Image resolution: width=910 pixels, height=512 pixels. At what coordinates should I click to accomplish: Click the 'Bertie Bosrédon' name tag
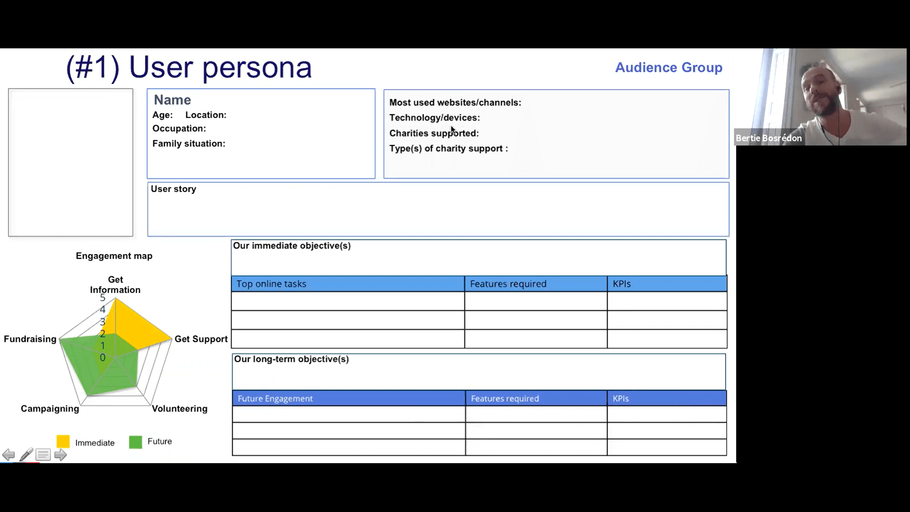tap(769, 138)
